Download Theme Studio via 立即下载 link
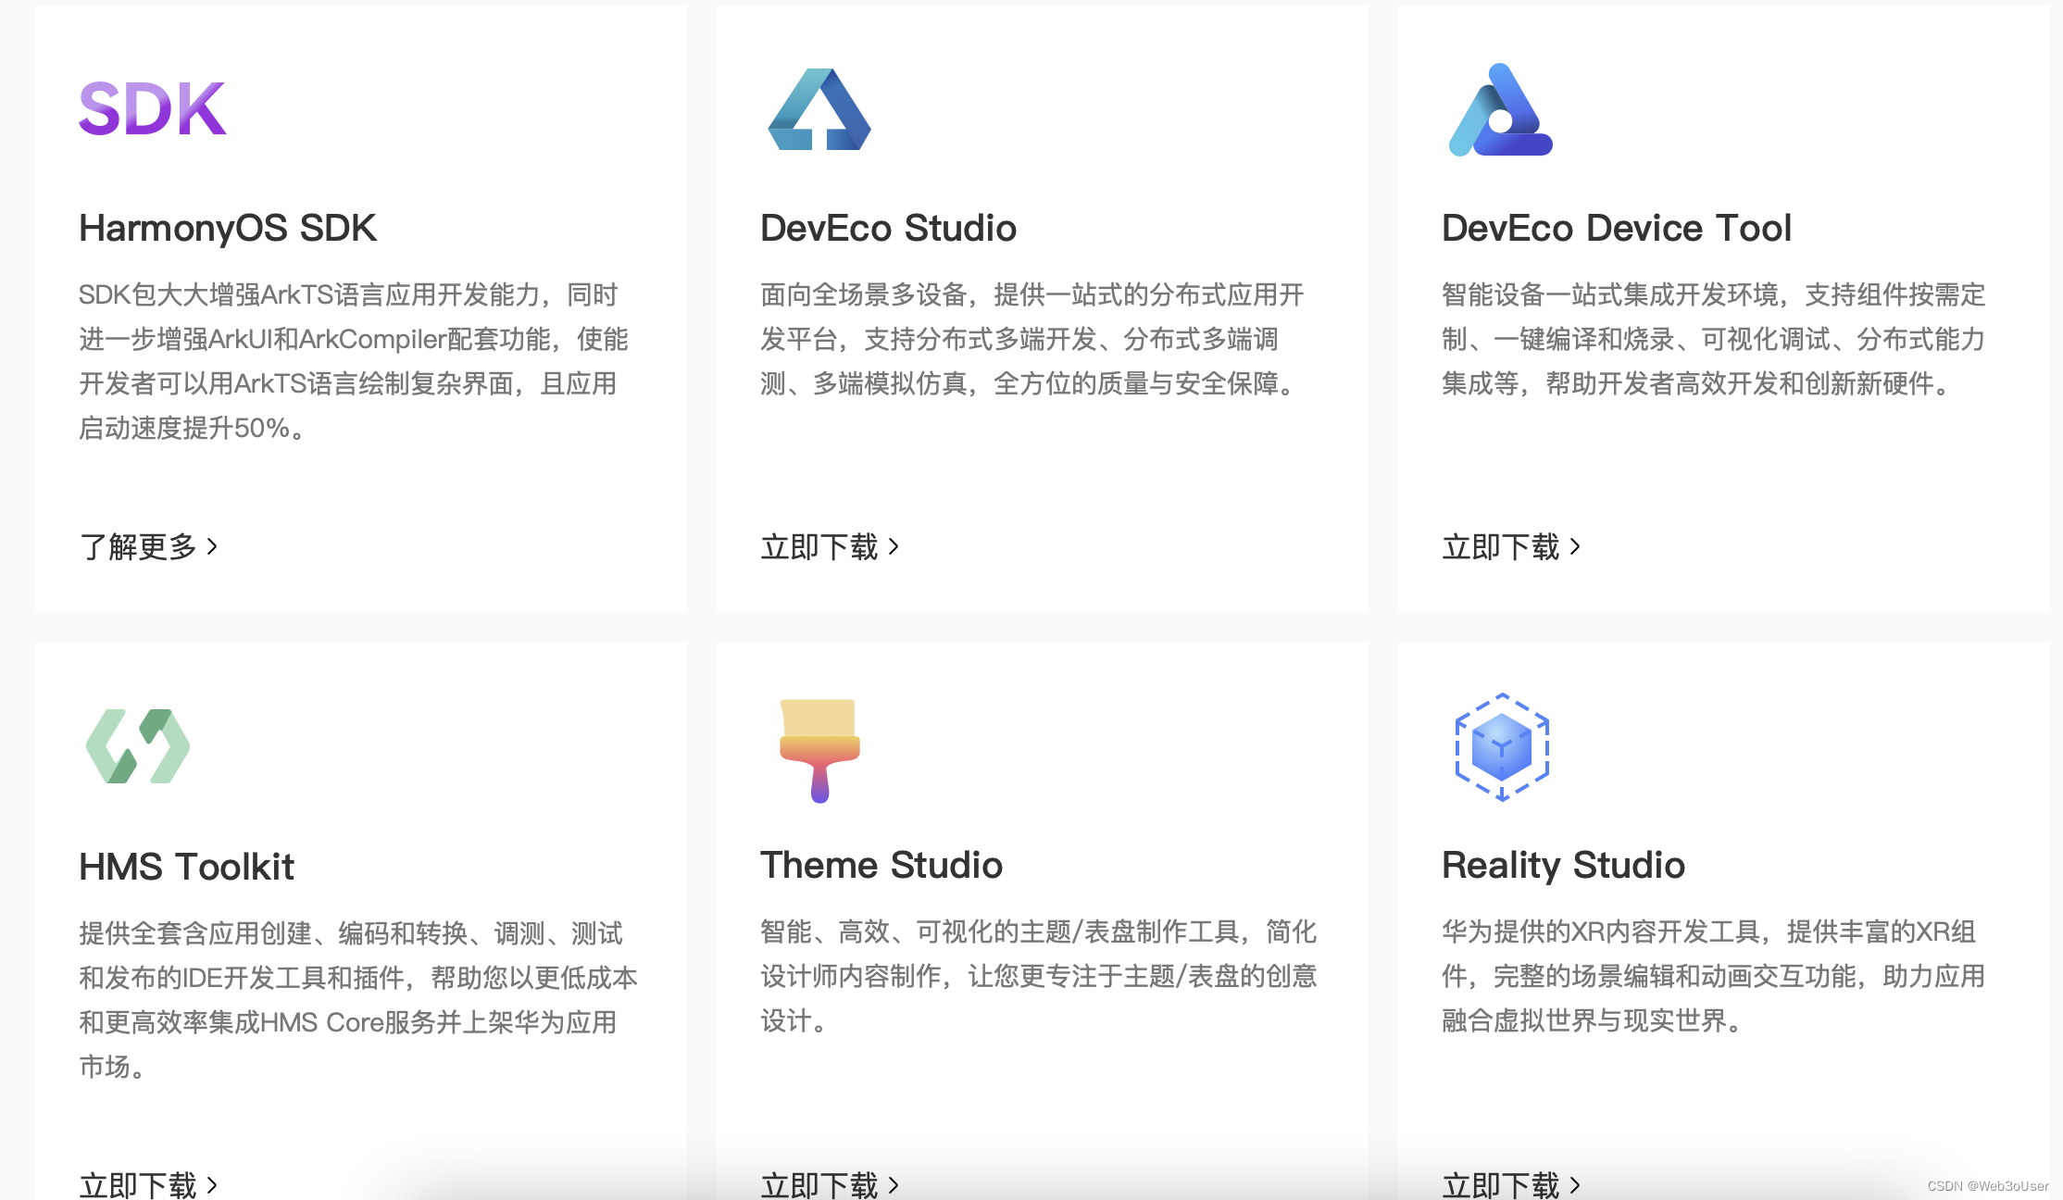The width and height of the screenshot is (2063, 1200). point(830,1184)
